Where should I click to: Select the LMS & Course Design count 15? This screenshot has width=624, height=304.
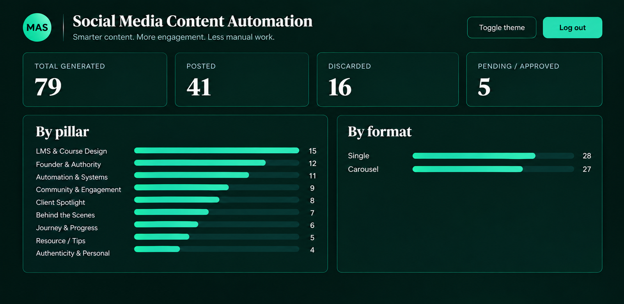click(x=312, y=151)
